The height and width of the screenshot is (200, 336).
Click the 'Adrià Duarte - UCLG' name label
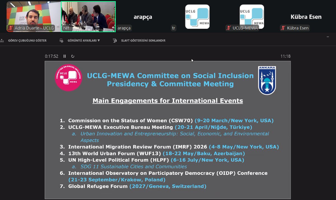point(35,28)
